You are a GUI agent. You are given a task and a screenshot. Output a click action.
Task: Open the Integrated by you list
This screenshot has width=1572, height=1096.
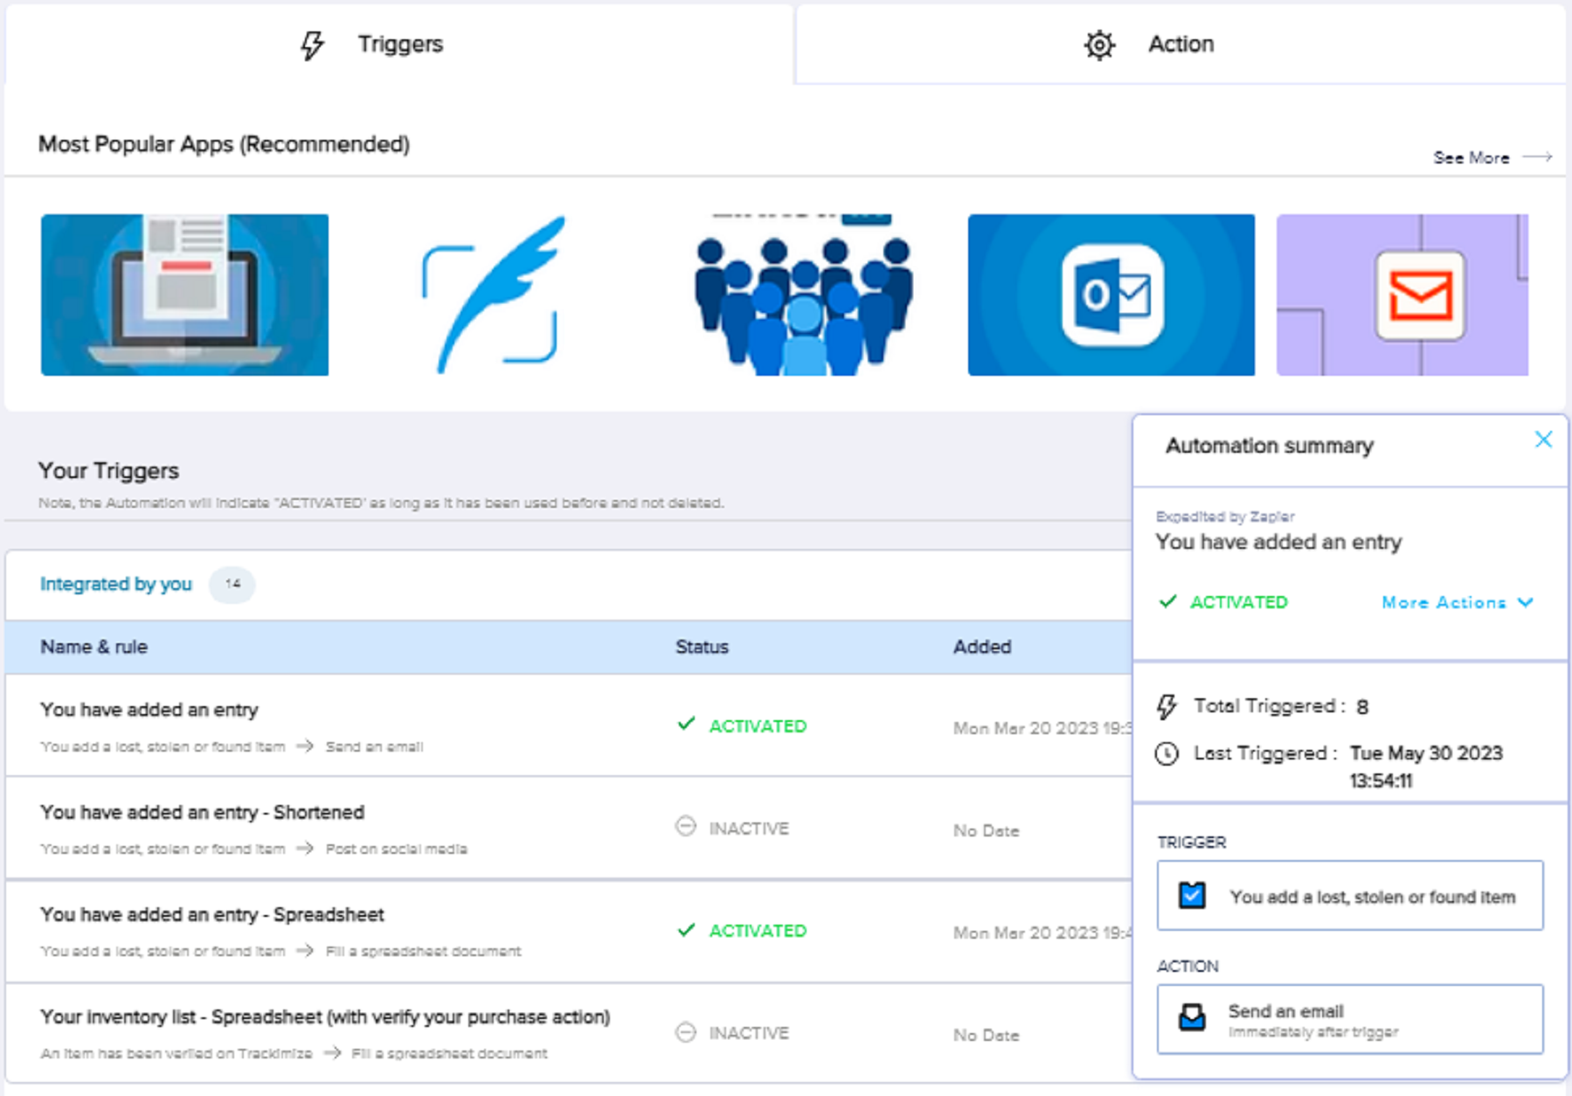[115, 584]
